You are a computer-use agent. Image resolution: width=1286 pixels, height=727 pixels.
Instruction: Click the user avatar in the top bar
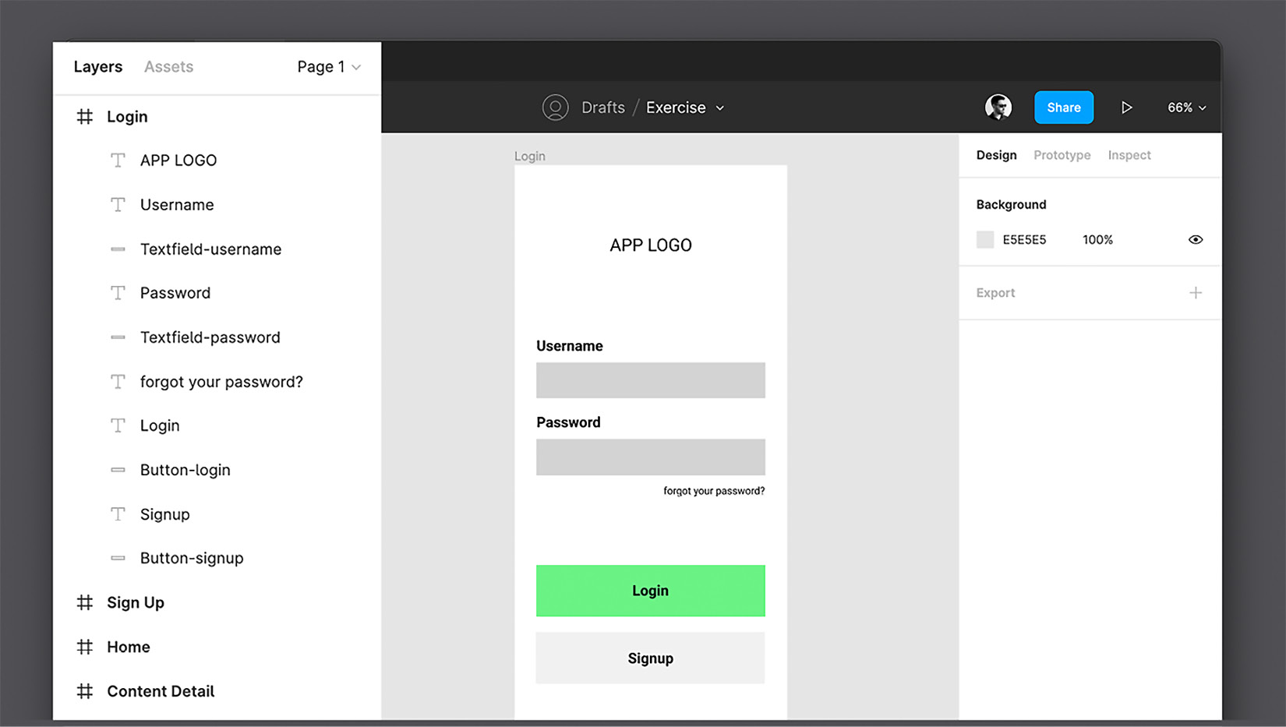998,106
